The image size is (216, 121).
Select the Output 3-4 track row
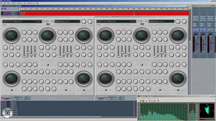[x=10, y=102]
